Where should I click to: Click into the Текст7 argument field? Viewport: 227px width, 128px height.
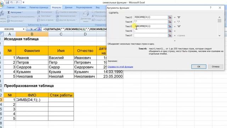pos(151,36)
